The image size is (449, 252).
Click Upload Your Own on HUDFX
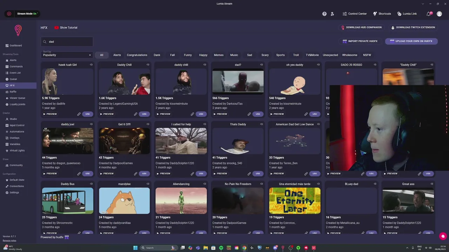pos(411,41)
